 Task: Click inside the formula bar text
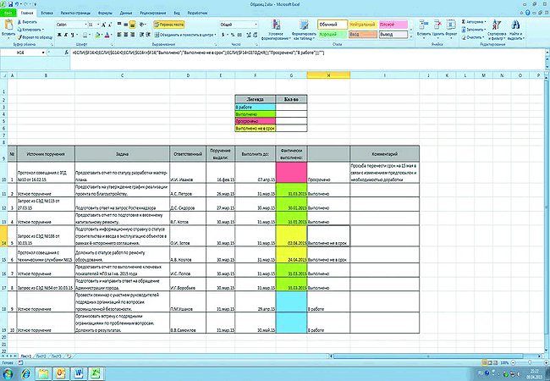[x=198, y=52]
